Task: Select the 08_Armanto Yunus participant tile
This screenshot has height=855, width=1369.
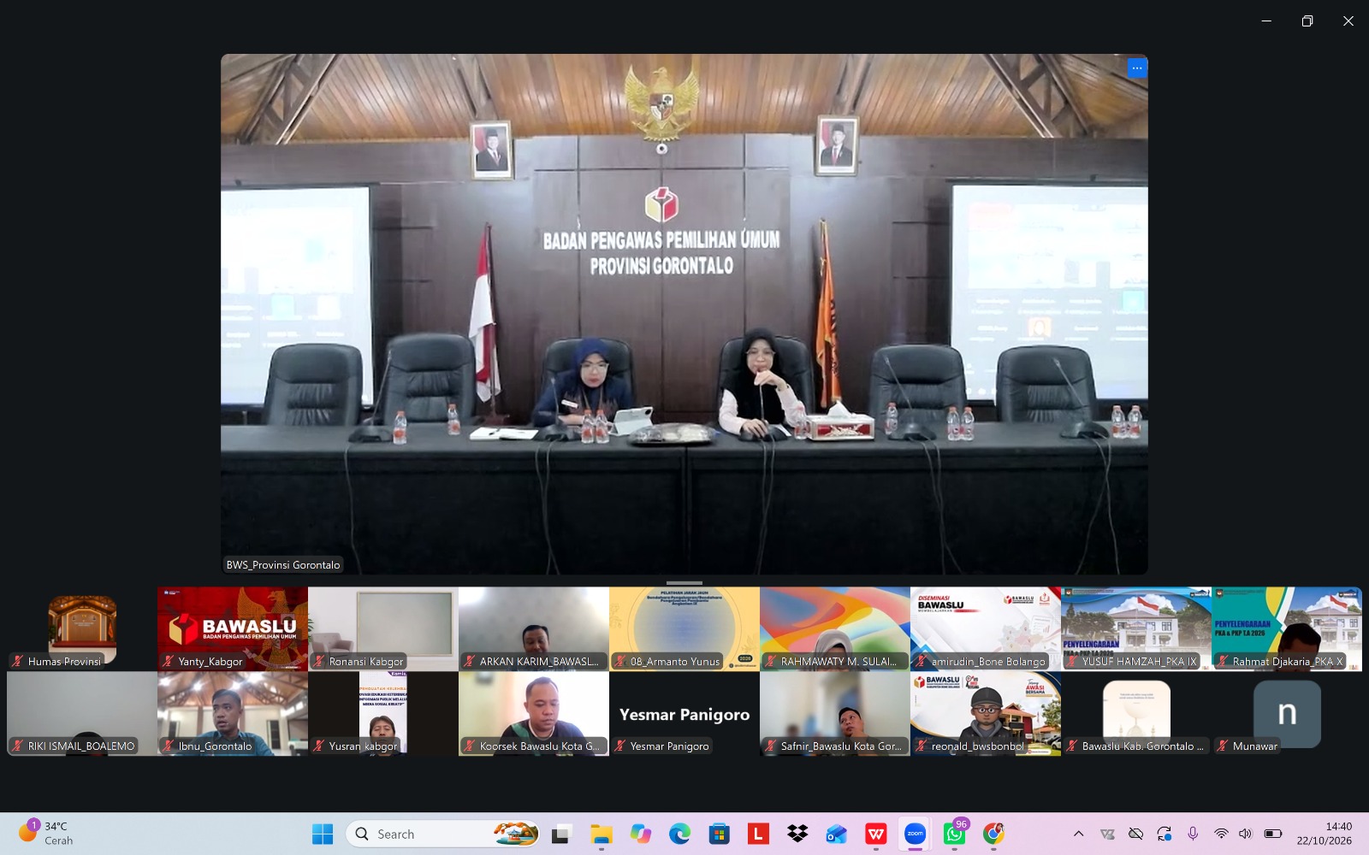Action: click(684, 628)
